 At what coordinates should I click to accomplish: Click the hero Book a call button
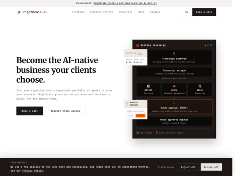[x=30, y=111]
